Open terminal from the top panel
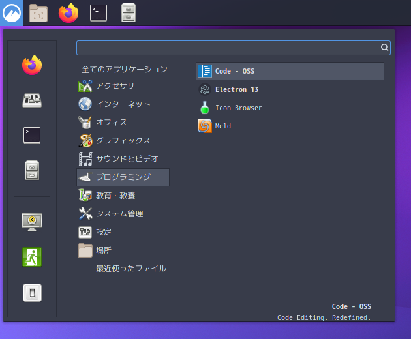The width and height of the screenshot is (411, 339). pyautogui.click(x=99, y=13)
